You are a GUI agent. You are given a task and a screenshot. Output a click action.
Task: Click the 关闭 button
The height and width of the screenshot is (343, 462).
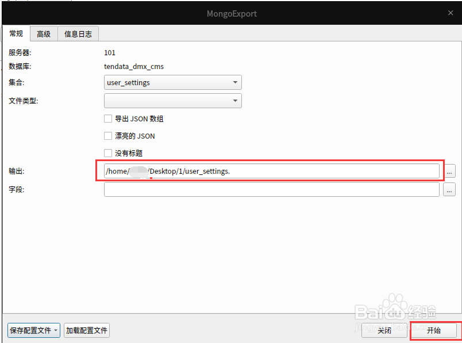click(384, 330)
